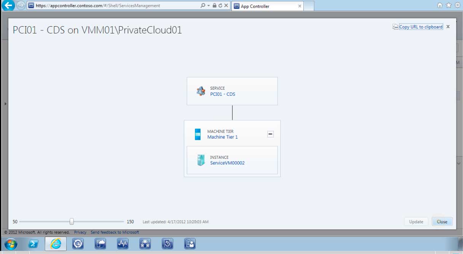Select the App Controller browser tab

[267, 6]
